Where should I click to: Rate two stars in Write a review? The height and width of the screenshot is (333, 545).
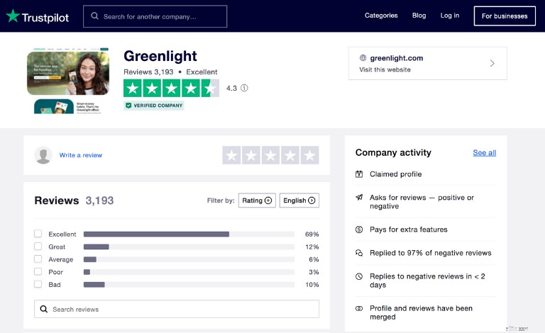click(x=251, y=155)
